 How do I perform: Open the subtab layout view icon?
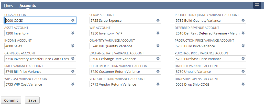tap(257, 5)
